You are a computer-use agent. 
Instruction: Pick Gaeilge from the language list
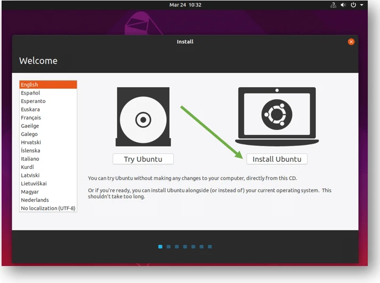click(x=48, y=126)
